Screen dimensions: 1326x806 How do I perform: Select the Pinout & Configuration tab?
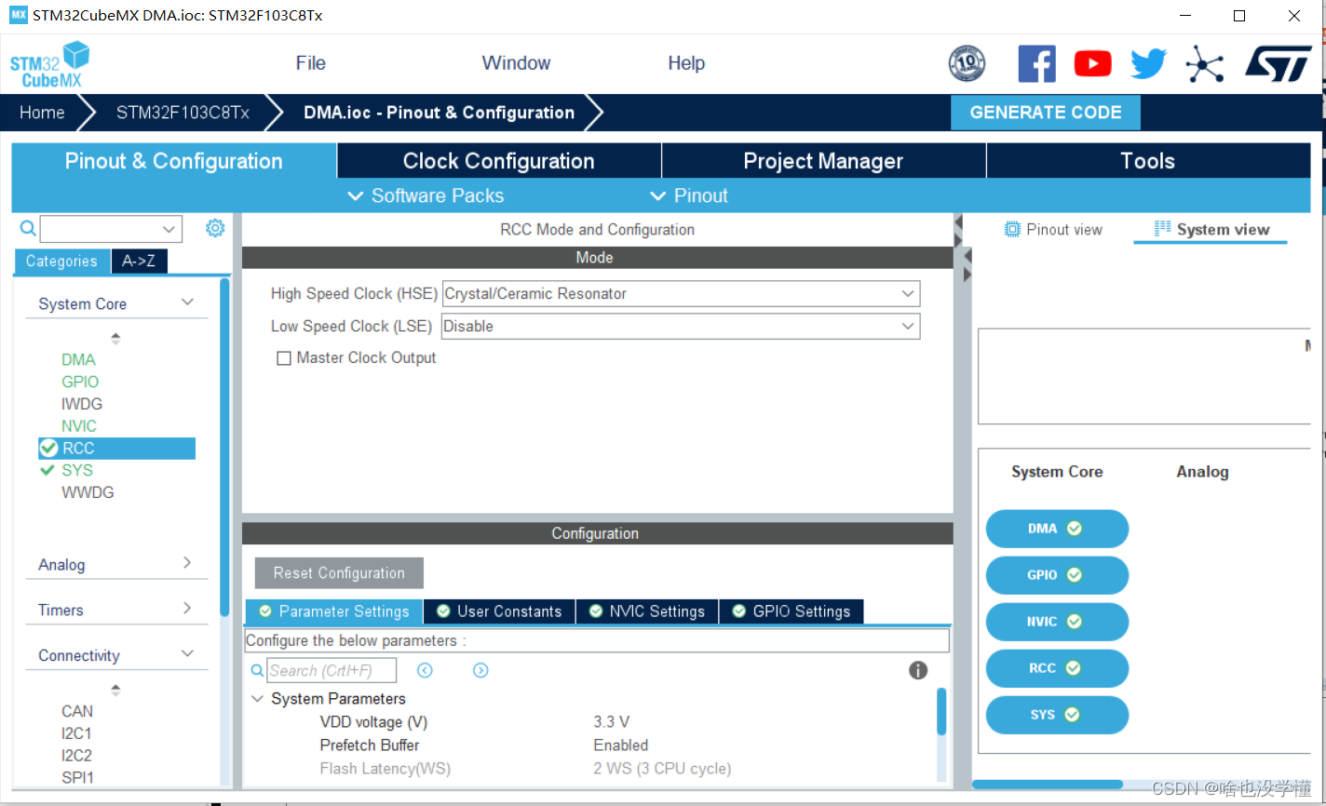(174, 160)
